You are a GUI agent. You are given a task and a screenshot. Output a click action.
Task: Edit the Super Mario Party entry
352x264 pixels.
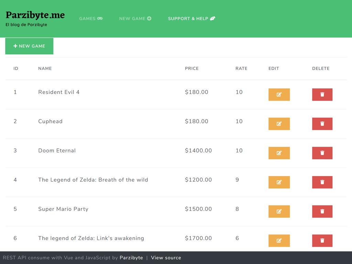pos(279,211)
